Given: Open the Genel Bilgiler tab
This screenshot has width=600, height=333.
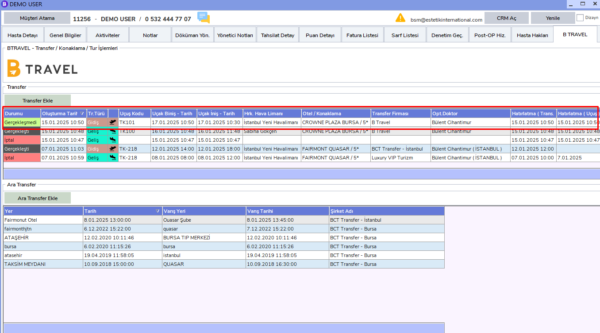Looking at the screenshot, I should coord(65,35).
